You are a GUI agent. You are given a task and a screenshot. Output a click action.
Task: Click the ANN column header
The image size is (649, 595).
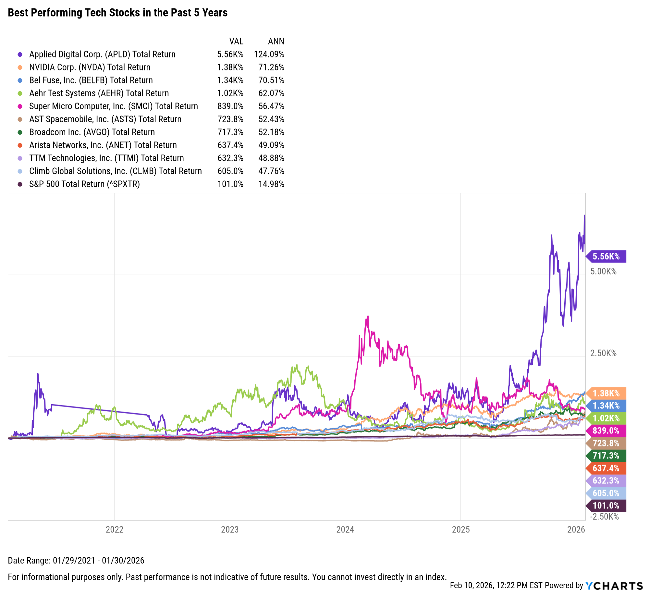[x=276, y=42]
